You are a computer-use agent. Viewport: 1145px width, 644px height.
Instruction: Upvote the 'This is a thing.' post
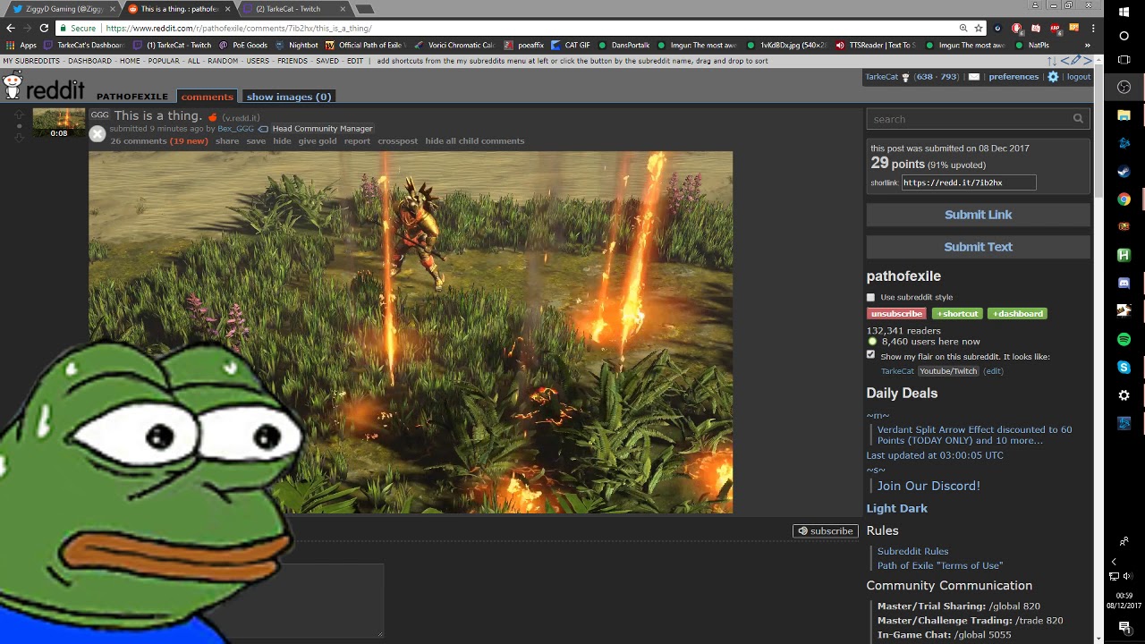coord(19,114)
